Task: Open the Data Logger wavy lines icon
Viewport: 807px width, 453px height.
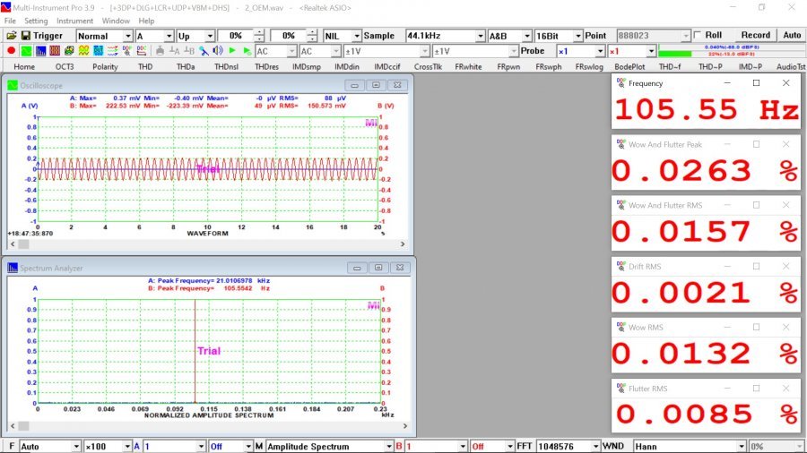Action: [x=112, y=51]
